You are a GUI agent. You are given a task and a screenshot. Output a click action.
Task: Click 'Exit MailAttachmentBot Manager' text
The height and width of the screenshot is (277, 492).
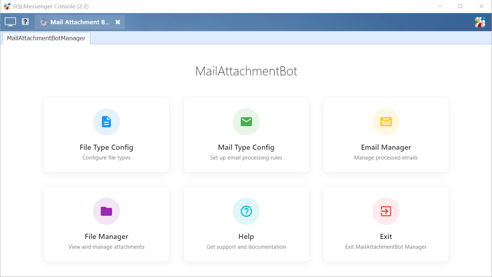coord(386,247)
